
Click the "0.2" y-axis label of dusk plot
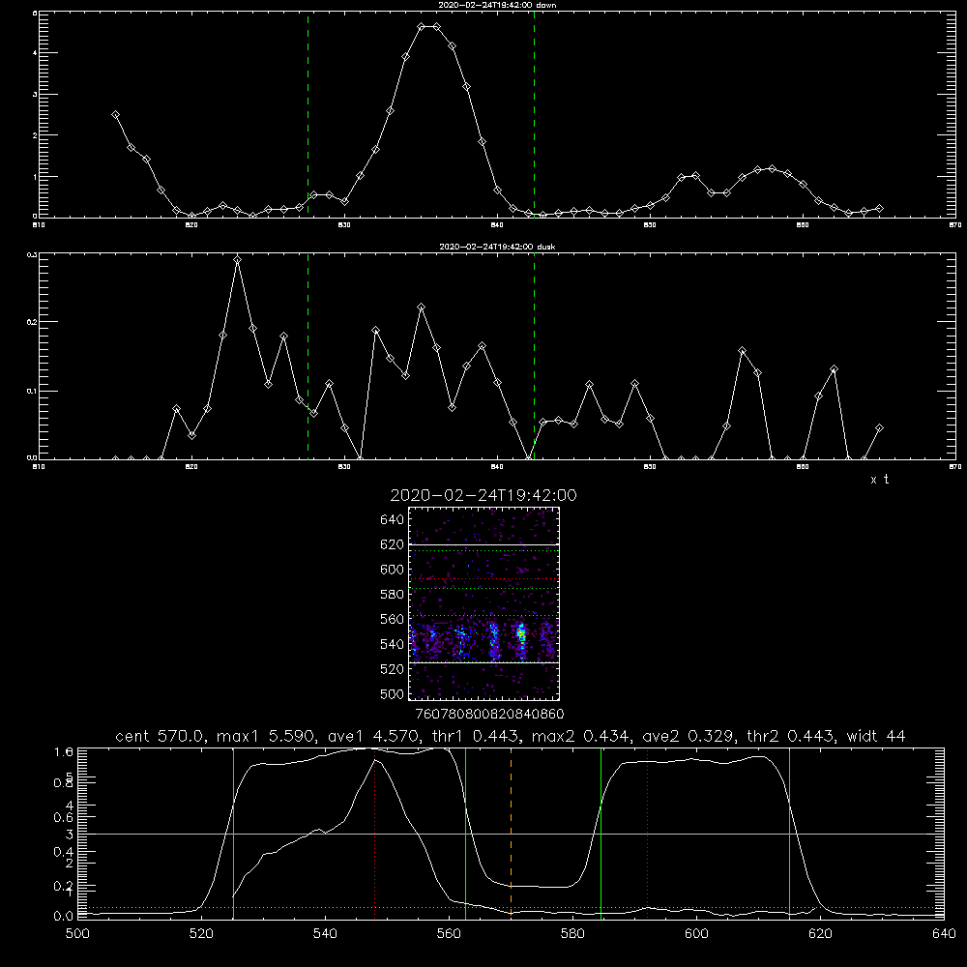[x=32, y=322]
